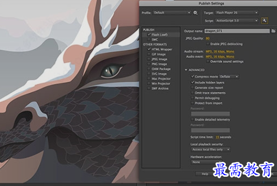Enable JPEG Image format
277x186 pixels.
click(x=149, y=59)
